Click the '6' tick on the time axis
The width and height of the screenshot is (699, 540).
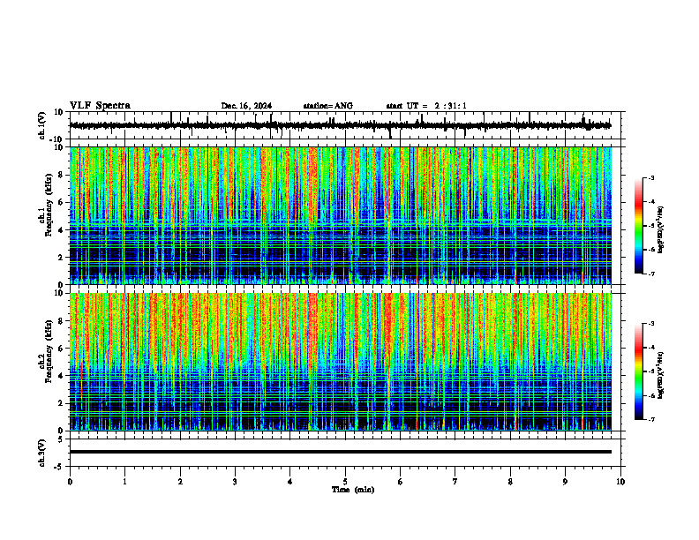pos(401,482)
